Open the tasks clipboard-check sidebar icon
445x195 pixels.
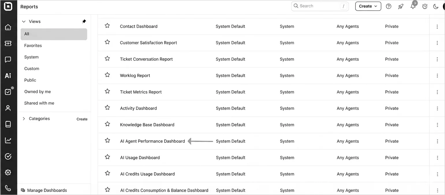click(x=8, y=92)
